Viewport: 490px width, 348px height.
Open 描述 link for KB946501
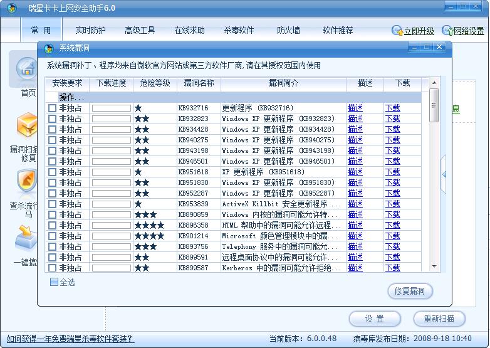click(x=355, y=161)
